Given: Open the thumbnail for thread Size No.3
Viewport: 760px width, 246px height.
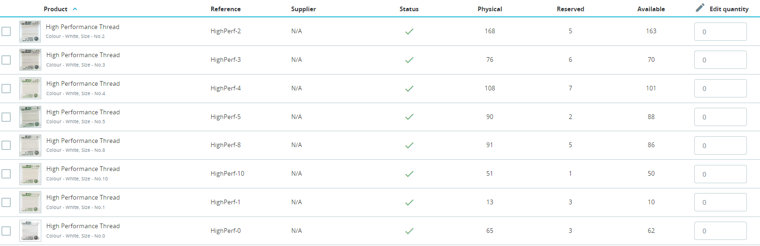Looking at the screenshot, I should click(x=30, y=60).
